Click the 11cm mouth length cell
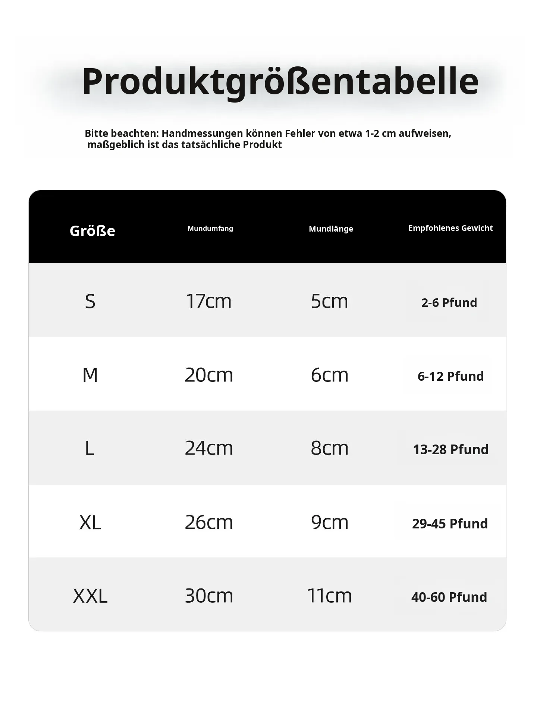Screen dimensions: 537x716 (330, 596)
